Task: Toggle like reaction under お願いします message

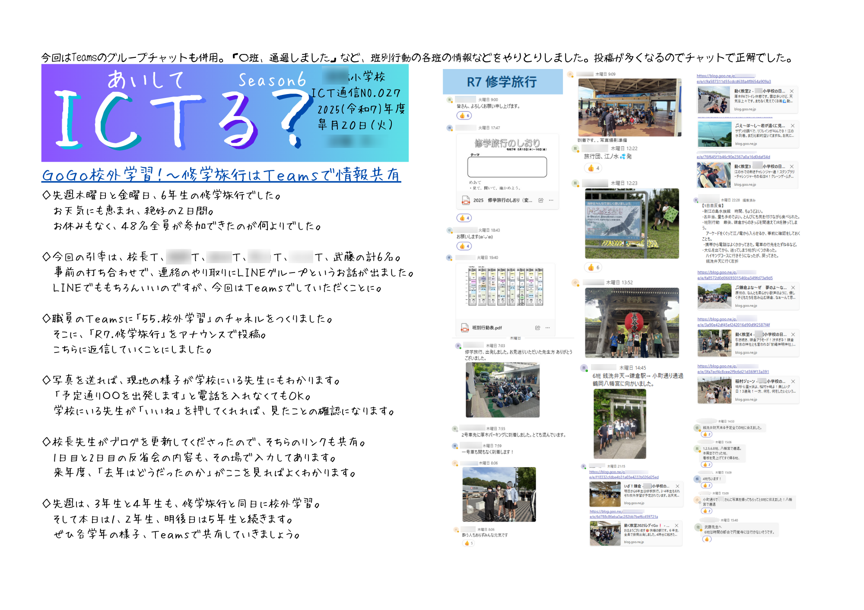Action: coord(464,246)
